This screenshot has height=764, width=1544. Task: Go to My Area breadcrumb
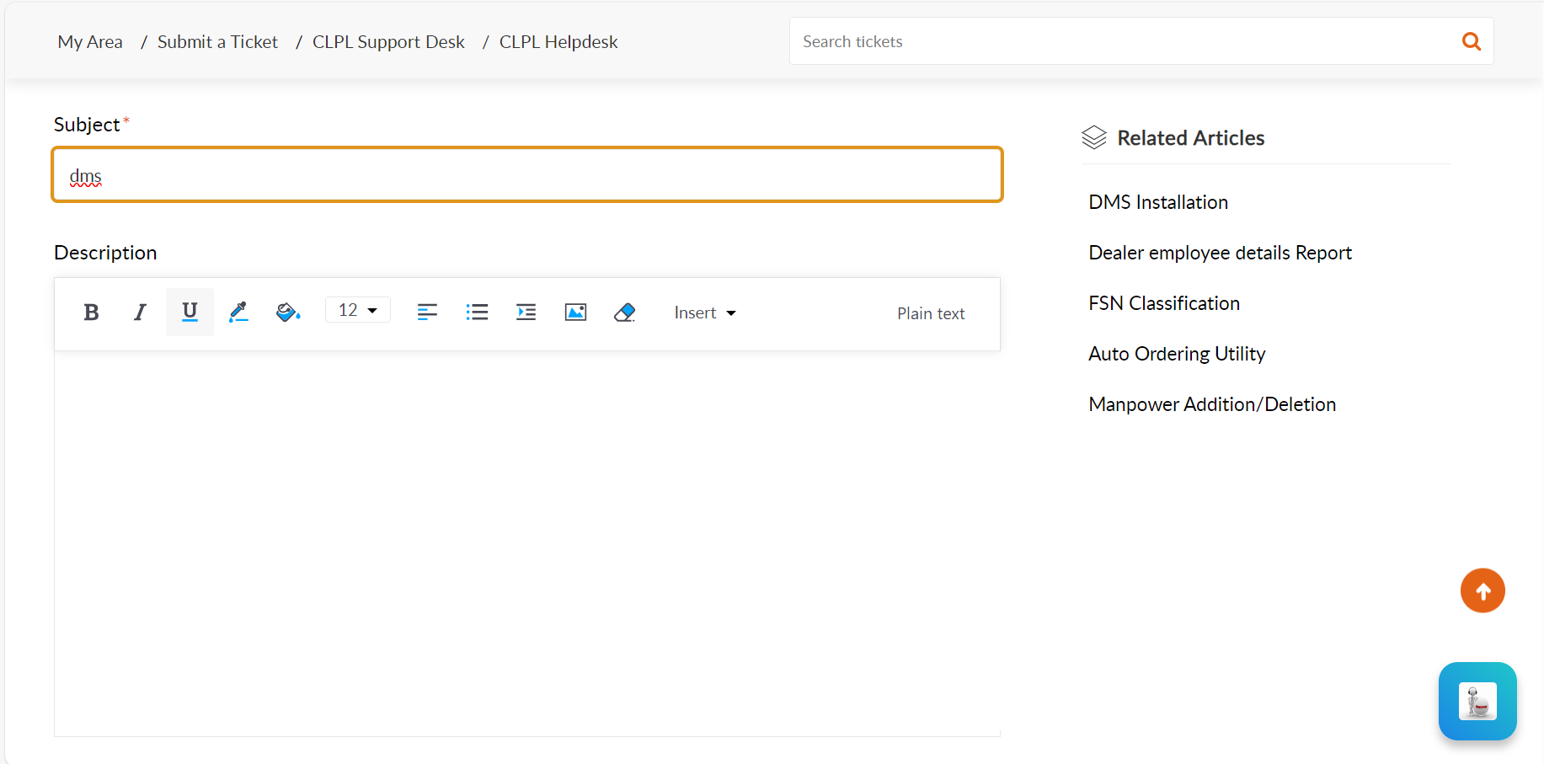pyautogui.click(x=90, y=42)
